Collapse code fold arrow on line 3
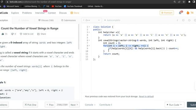196x110 pixels. click(89, 32)
